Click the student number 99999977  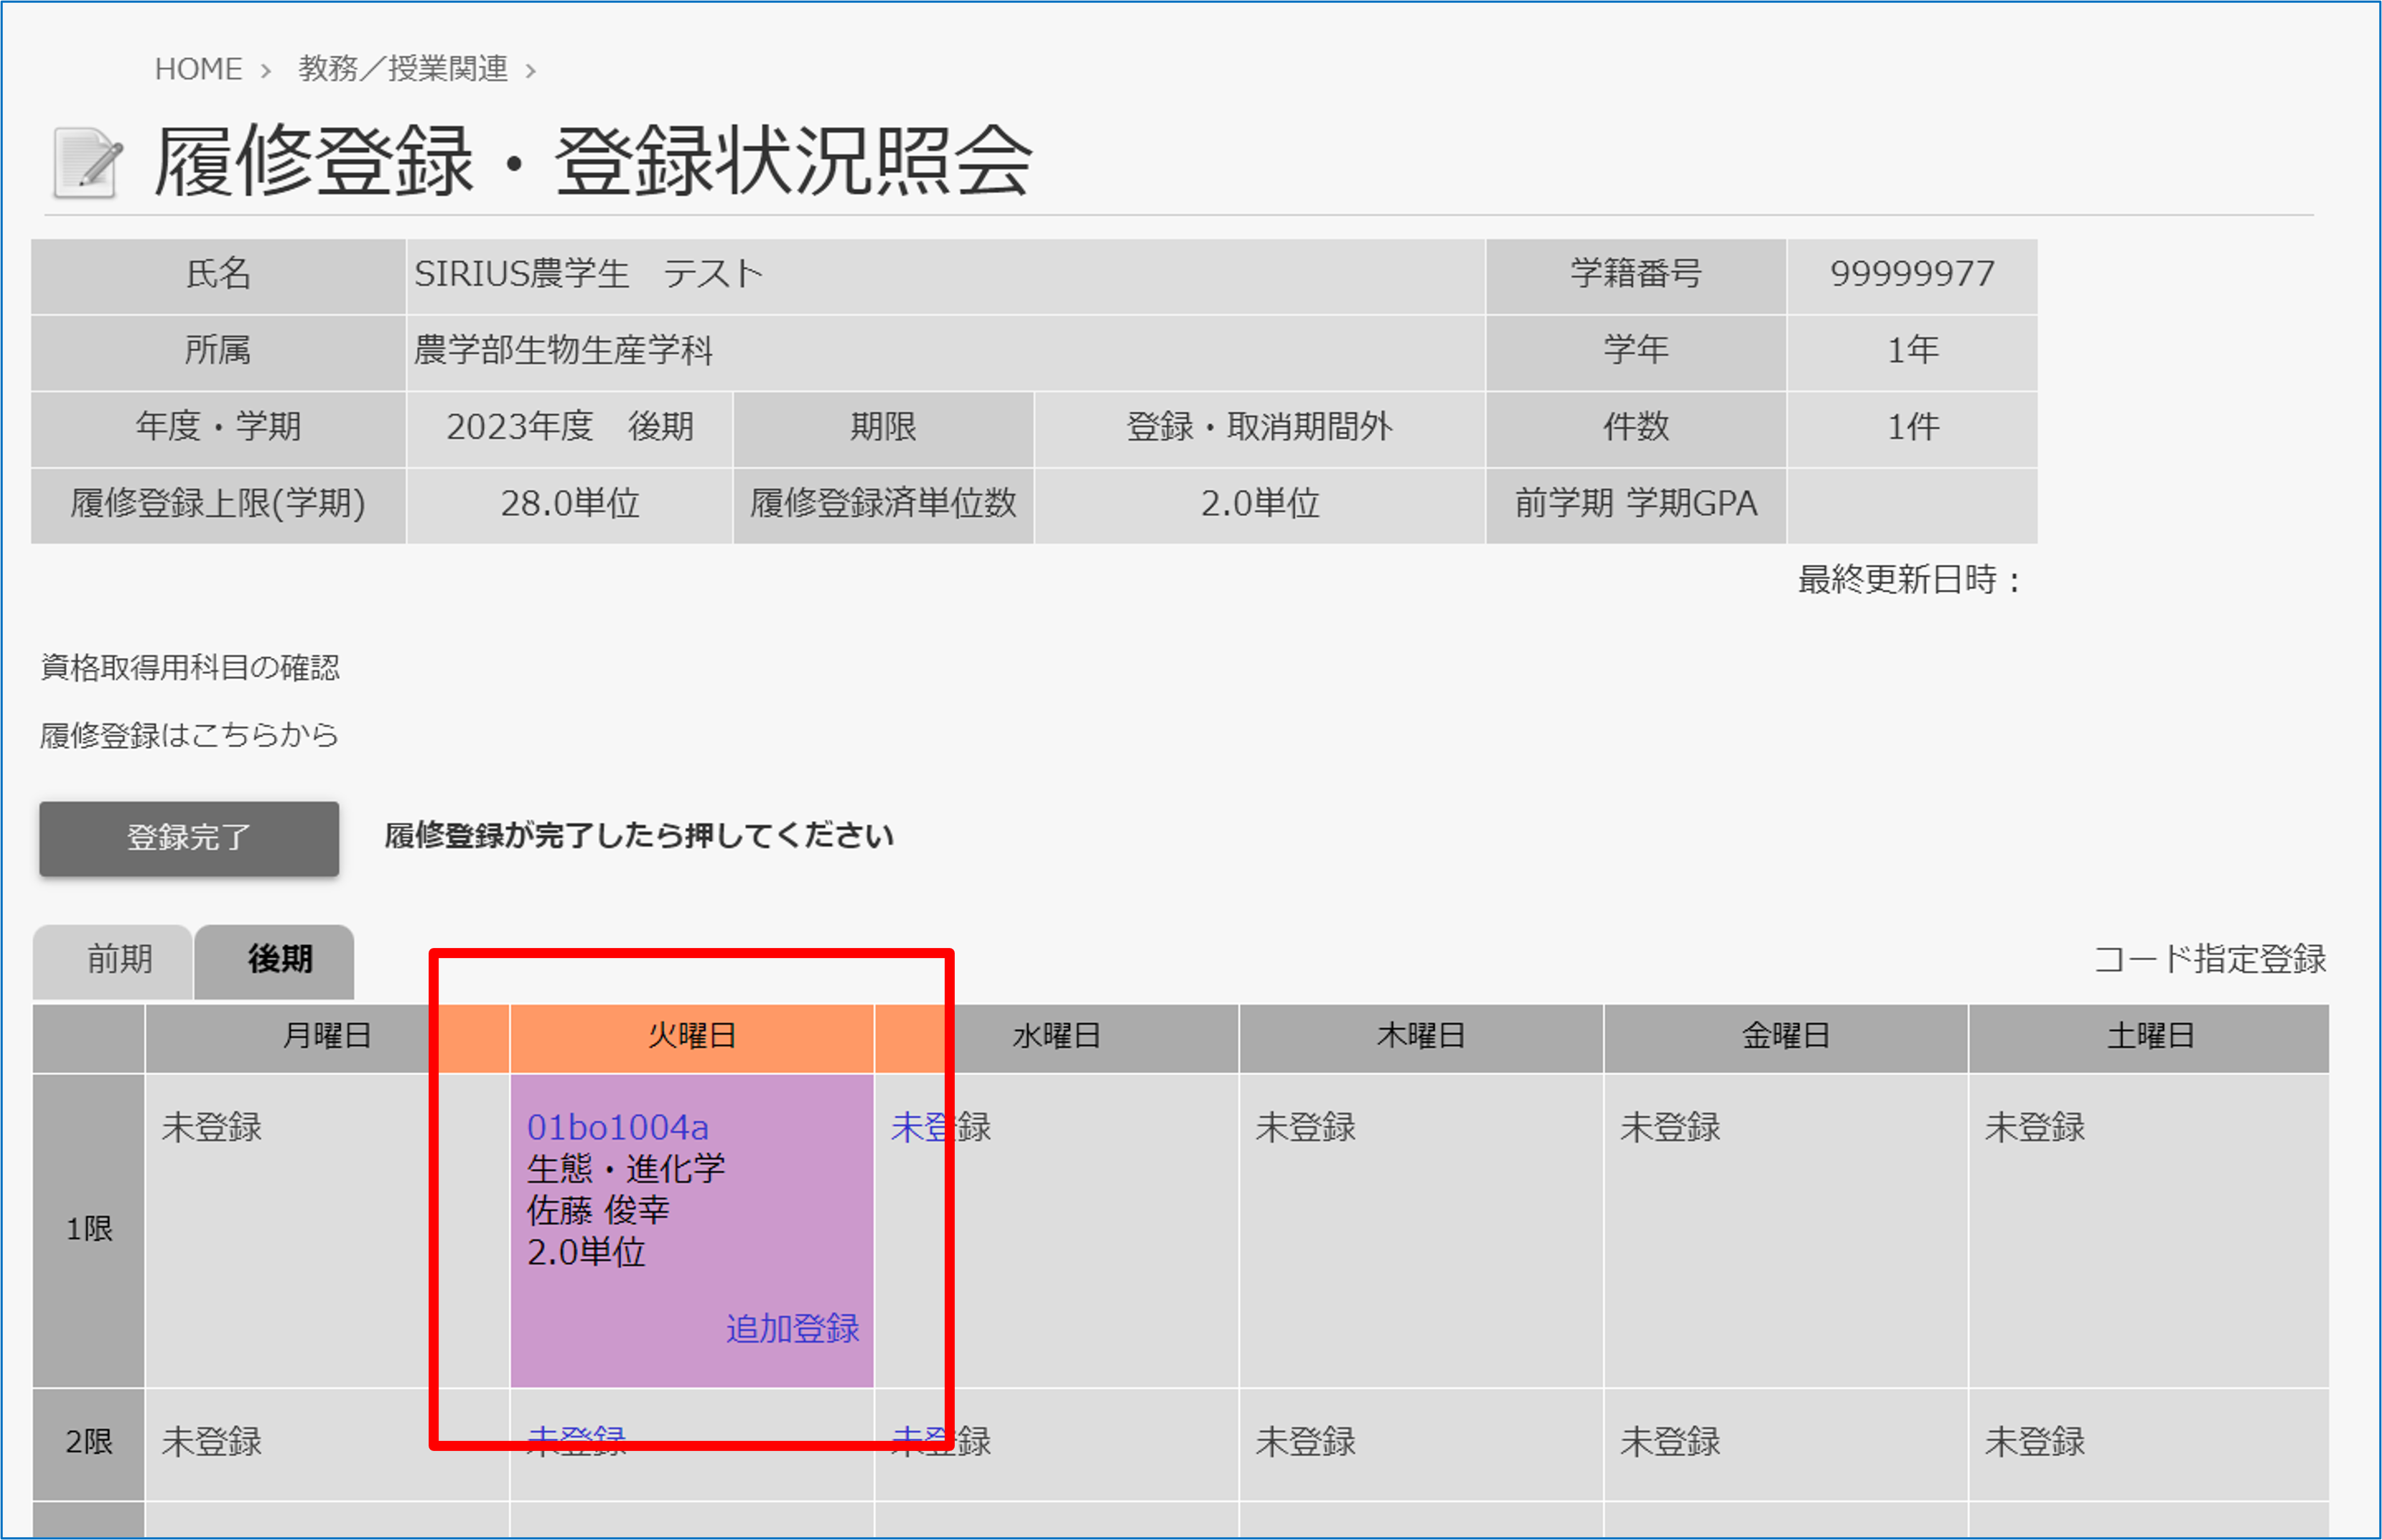(1912, 274)
